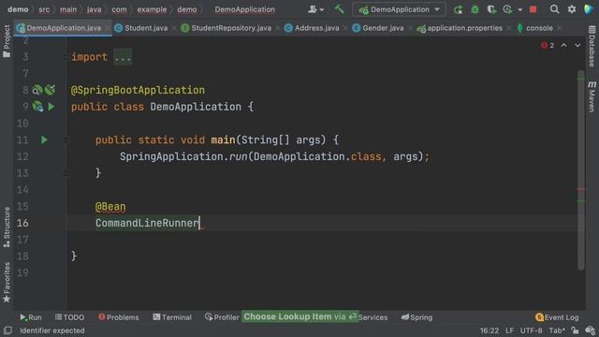The image size is (599, 337).
Task: Click the profiler run icon in toolbar
Action: point(507,9)
